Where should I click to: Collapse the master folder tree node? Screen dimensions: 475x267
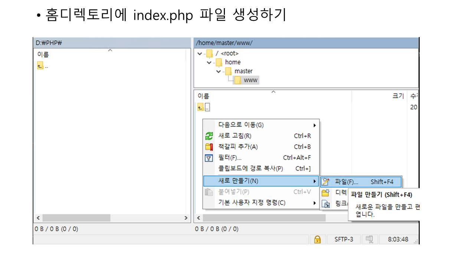[x=219, y=71]
